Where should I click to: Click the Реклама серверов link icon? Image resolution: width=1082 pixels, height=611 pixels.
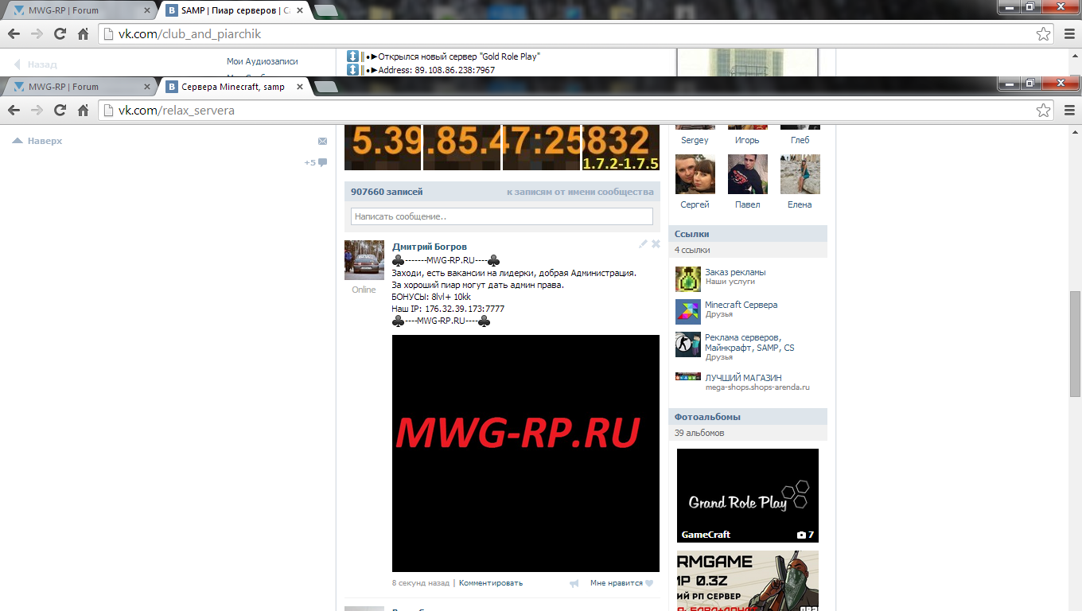[688, 344]
